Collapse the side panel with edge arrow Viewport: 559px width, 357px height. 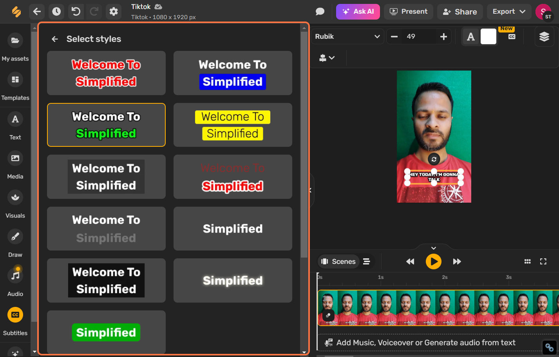pos(311,190)
